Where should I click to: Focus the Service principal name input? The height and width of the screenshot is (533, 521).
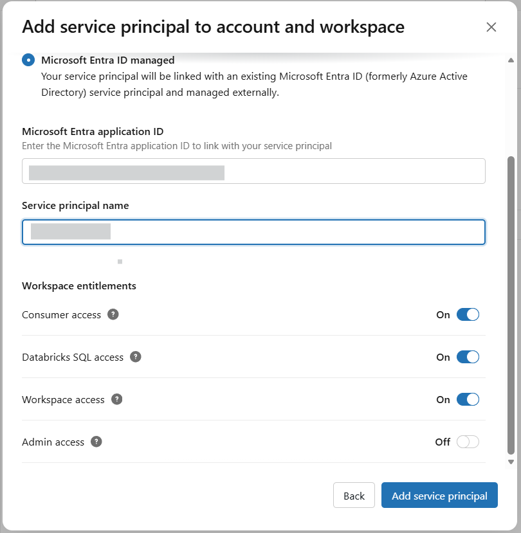(x=253, y=232)
